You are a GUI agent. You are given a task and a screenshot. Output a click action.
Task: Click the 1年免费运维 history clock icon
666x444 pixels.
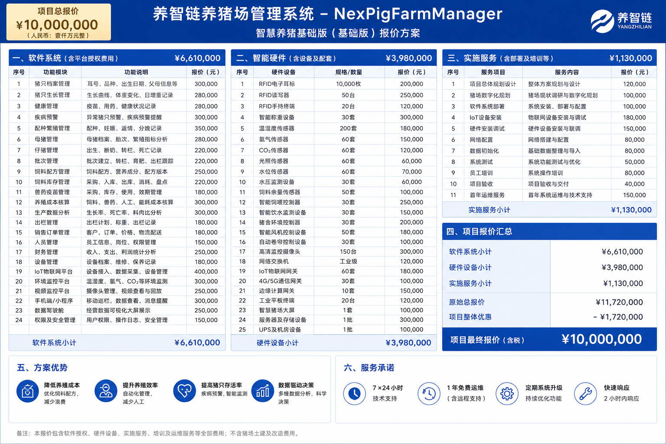coord(429,393)
